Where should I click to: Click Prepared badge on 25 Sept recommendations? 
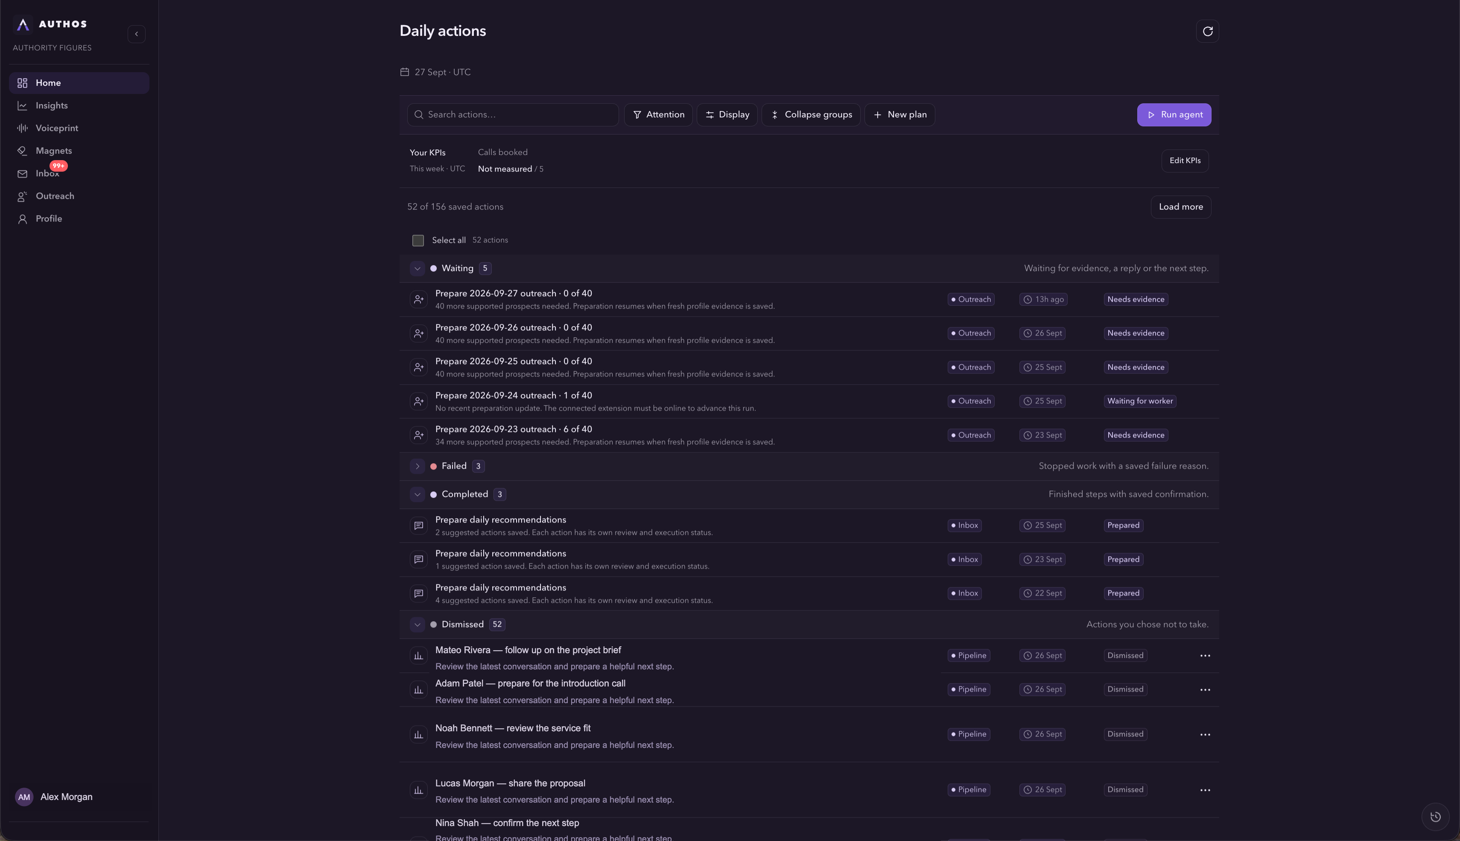tap(1123, 526)
